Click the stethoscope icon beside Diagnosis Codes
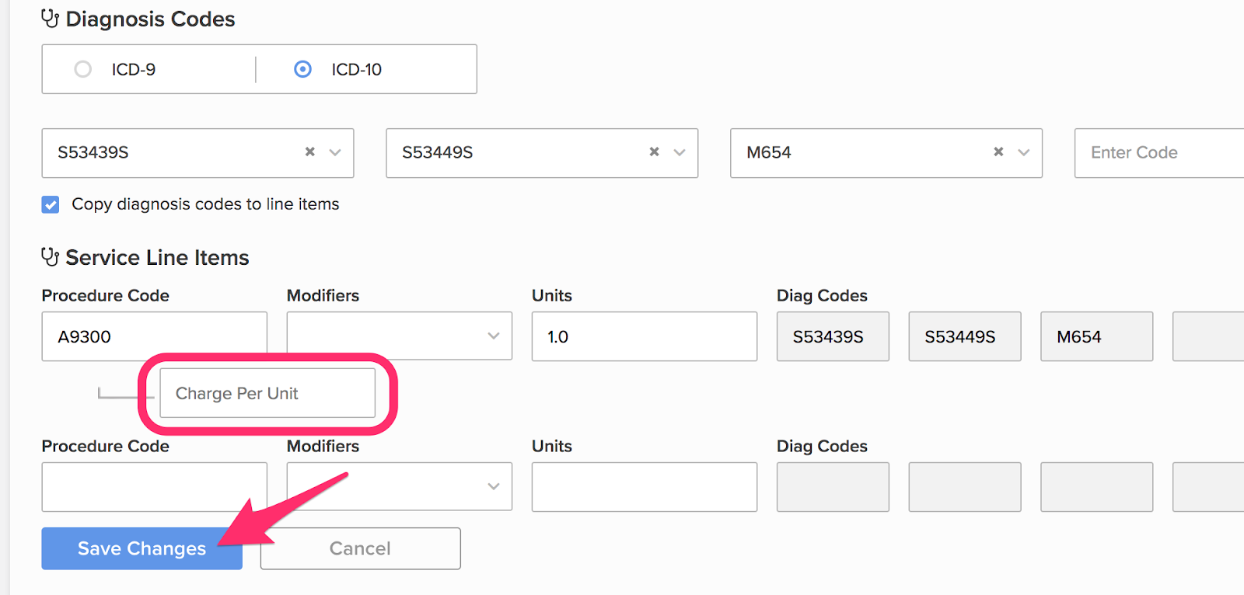This screenshot has height=595, width=1244. (x=51, y=19)
